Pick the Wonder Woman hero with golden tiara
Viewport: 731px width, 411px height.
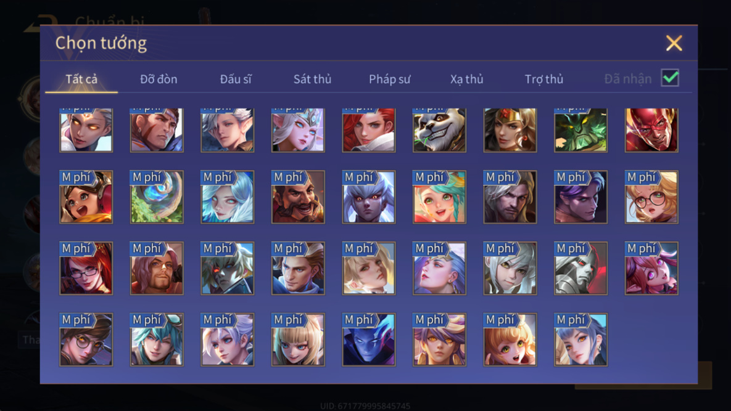(x=510, y=130)
